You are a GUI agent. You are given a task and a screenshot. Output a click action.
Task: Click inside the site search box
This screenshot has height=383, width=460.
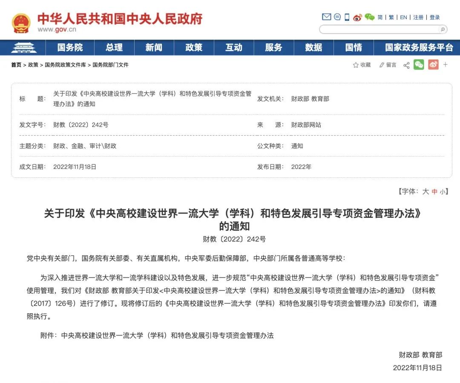(x=379, y=29)
